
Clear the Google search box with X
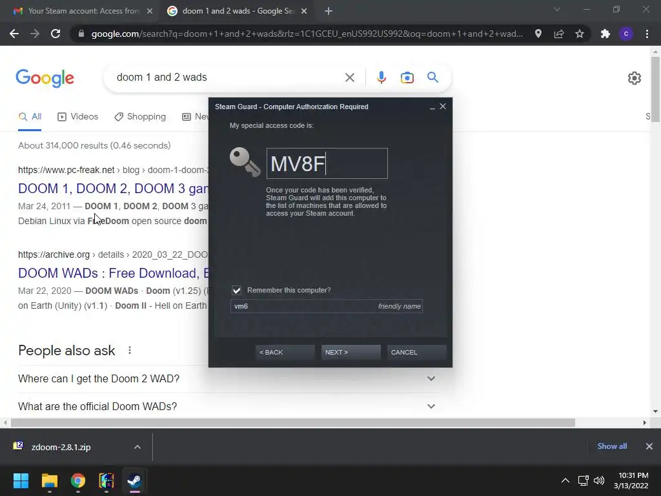click(x=349, y=77)
